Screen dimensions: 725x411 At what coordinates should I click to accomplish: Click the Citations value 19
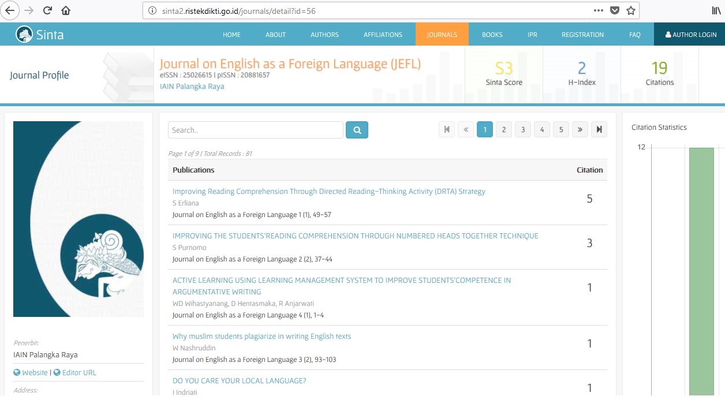660,68
